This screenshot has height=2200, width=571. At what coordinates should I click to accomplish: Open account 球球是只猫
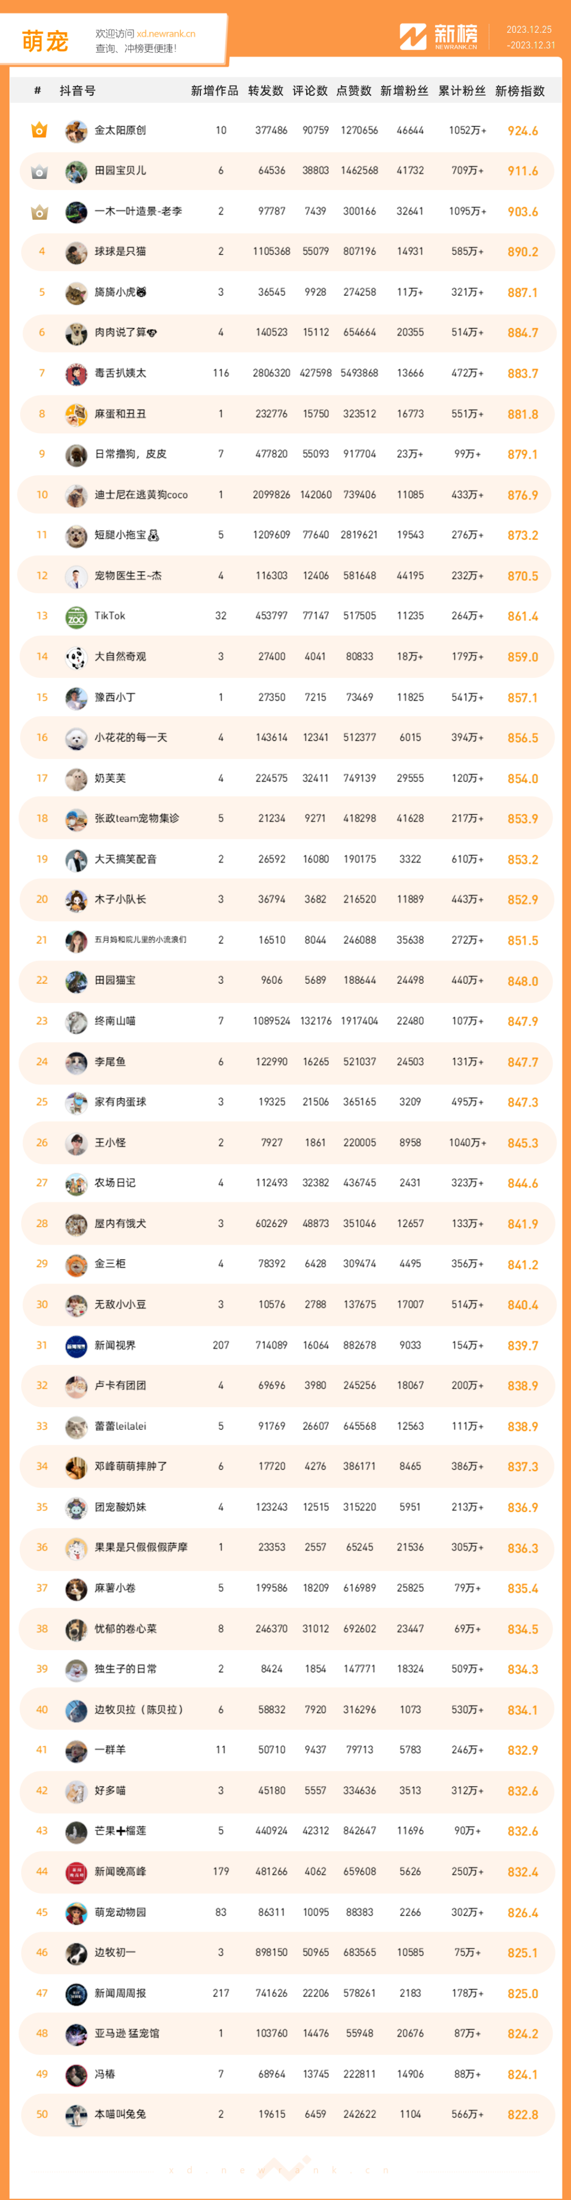coord(121,252)
